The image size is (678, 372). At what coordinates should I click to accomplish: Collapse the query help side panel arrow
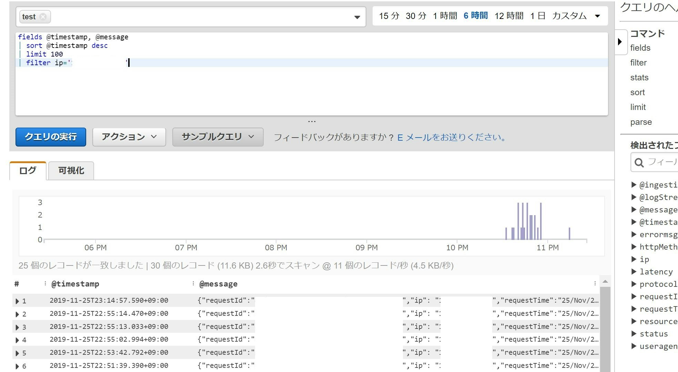point(620,42)
